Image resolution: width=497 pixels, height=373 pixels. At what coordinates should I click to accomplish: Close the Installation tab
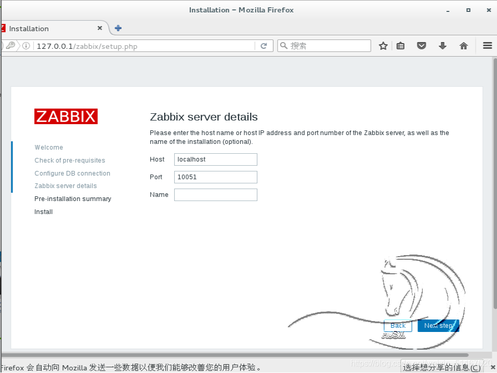click(100, 28)
